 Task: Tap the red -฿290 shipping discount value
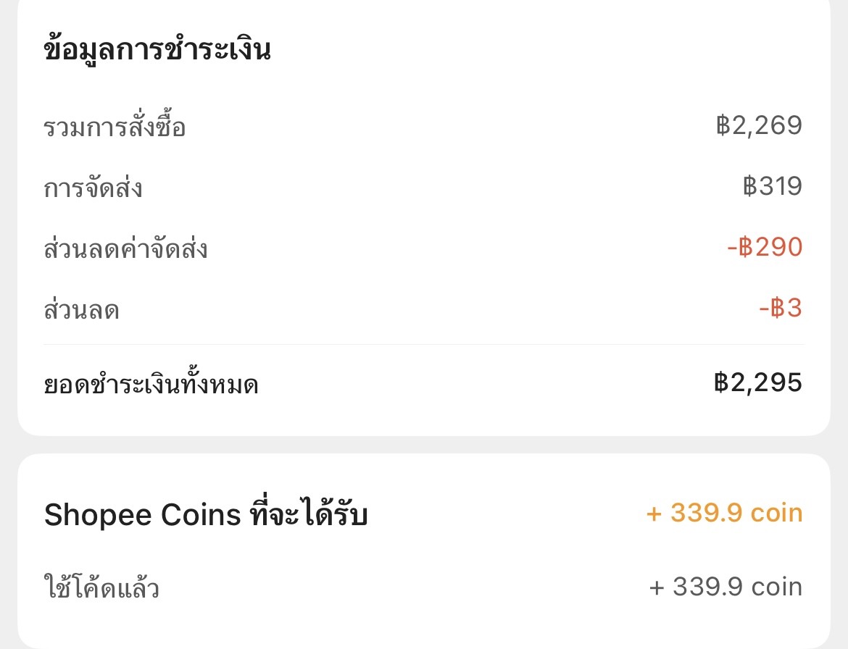765,248
